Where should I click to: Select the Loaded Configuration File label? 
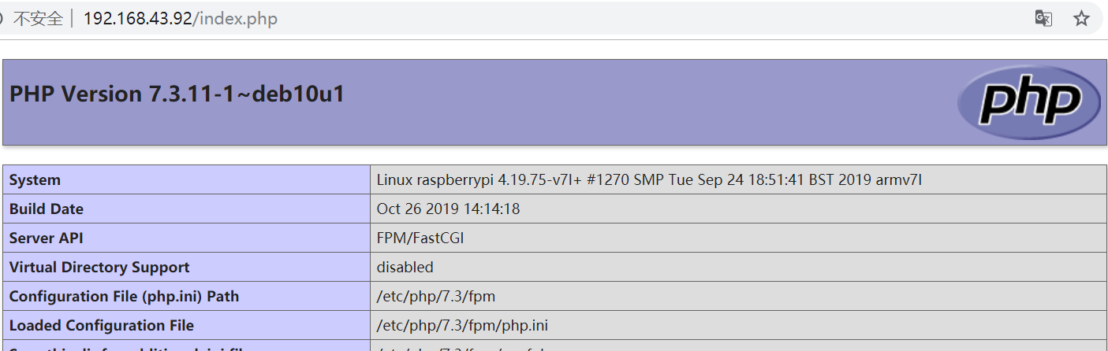coord(102,326)
